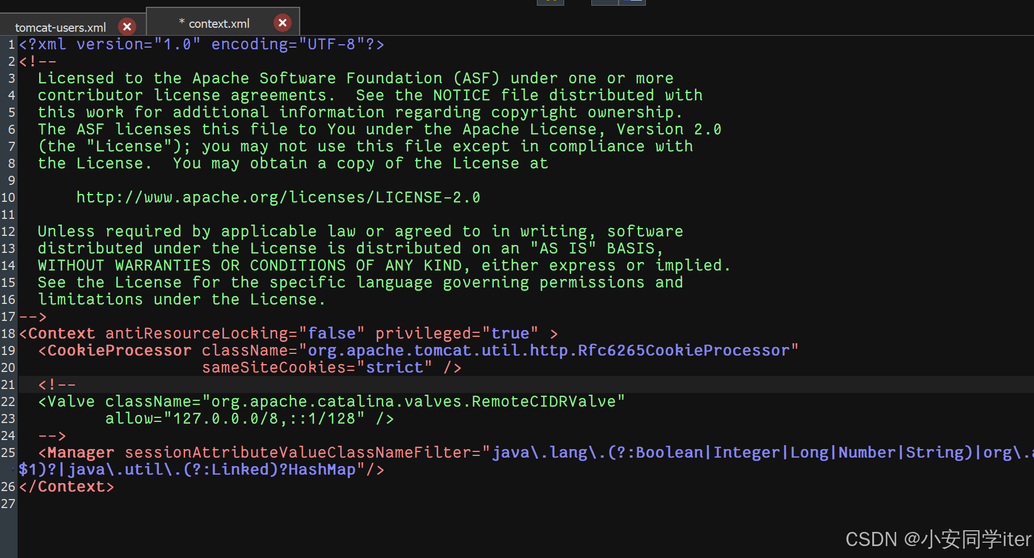Switch to the tomcat-users.xml tab

60,27
